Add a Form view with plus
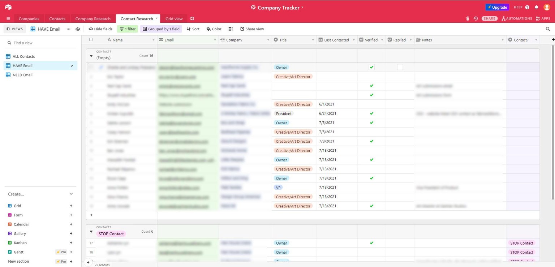555x267 pixels. point(71,215)
